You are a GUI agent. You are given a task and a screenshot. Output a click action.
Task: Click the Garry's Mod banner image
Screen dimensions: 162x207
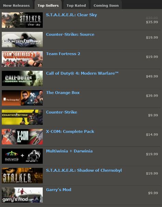click(x=22, y=195)
